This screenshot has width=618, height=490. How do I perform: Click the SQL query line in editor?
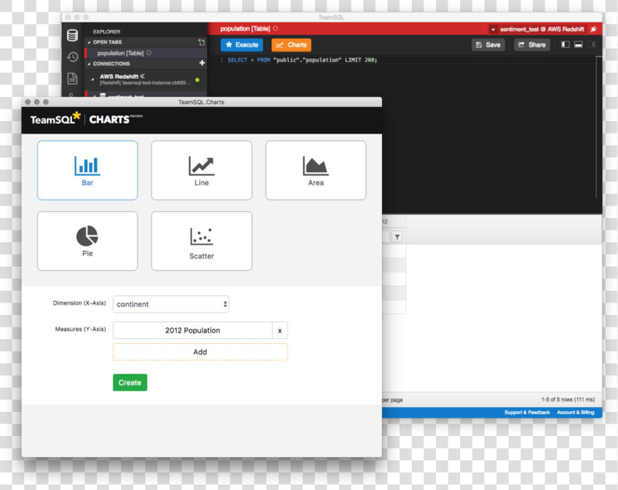point(302,60)
